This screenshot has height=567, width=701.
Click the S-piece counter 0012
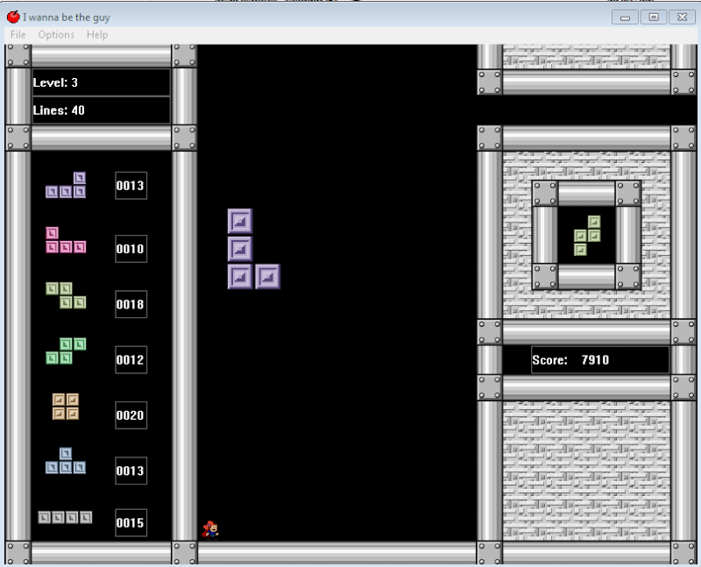(131, 359)
